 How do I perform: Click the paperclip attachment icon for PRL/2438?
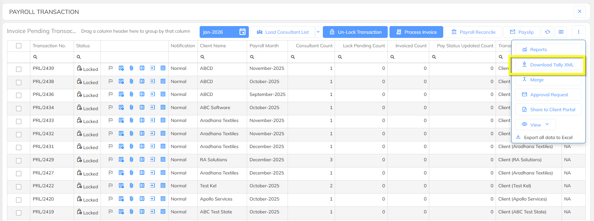tap(132, 81)
